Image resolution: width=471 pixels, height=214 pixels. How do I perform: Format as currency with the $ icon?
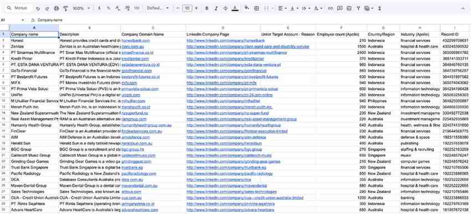[x=99, y=8]
